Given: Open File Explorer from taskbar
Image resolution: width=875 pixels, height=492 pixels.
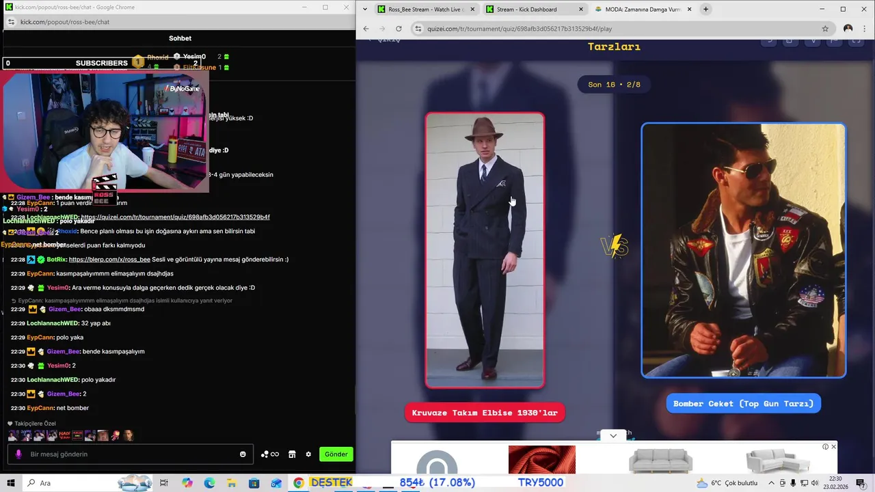Looking at the screenshot, I should click(232, 483).
